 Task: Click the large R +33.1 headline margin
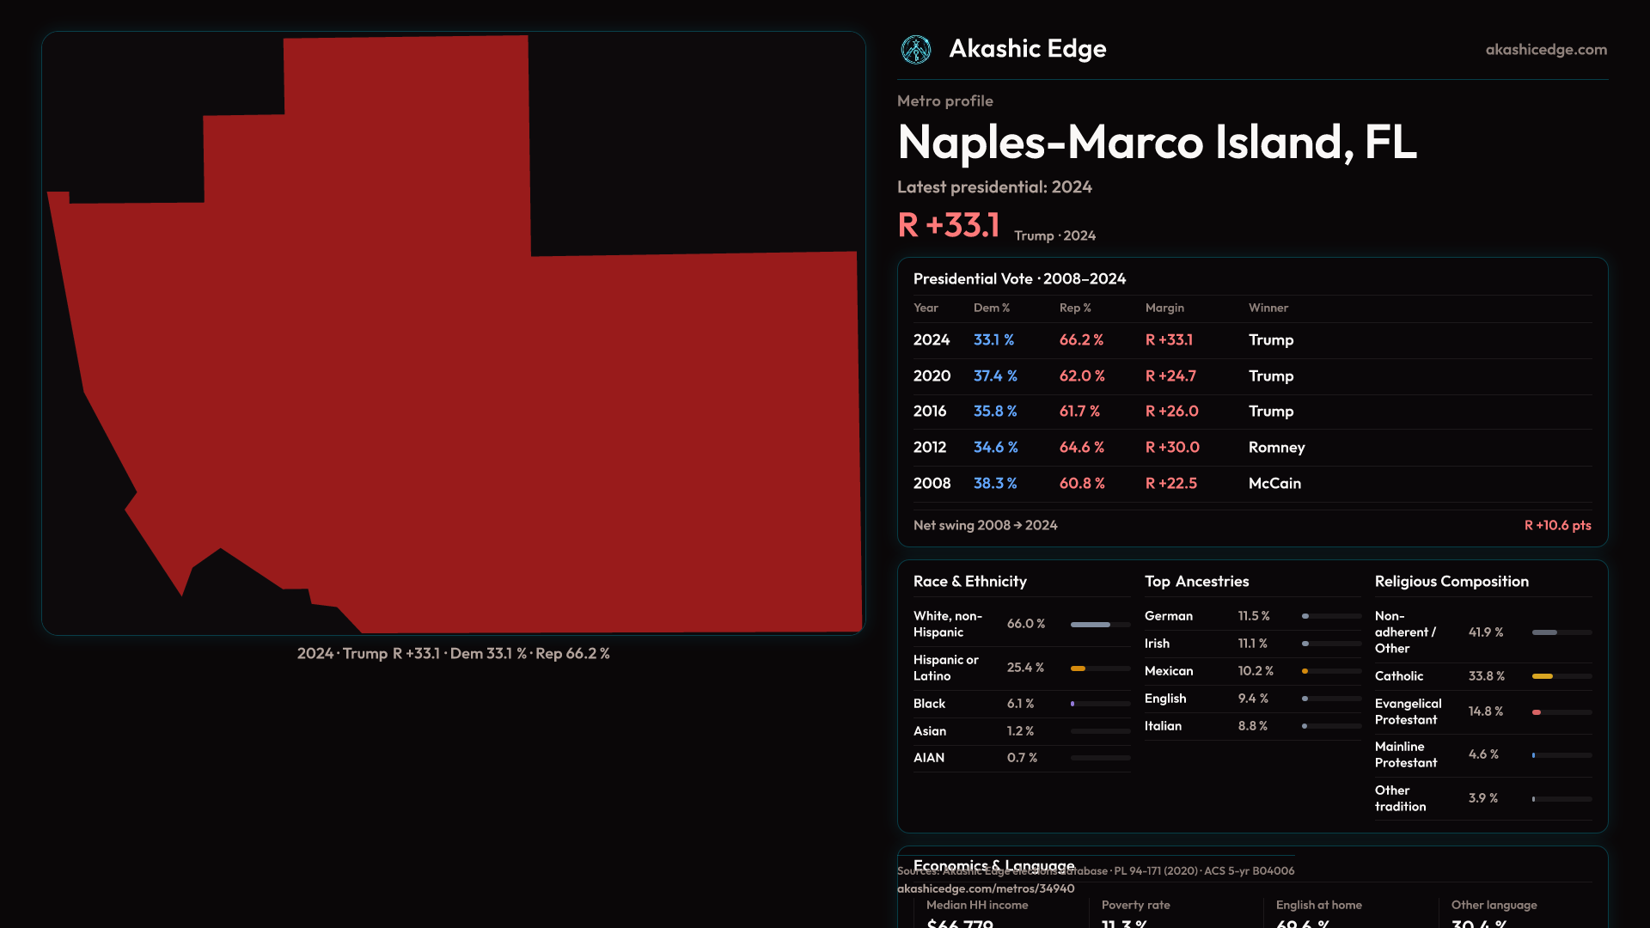coord(948,225)
